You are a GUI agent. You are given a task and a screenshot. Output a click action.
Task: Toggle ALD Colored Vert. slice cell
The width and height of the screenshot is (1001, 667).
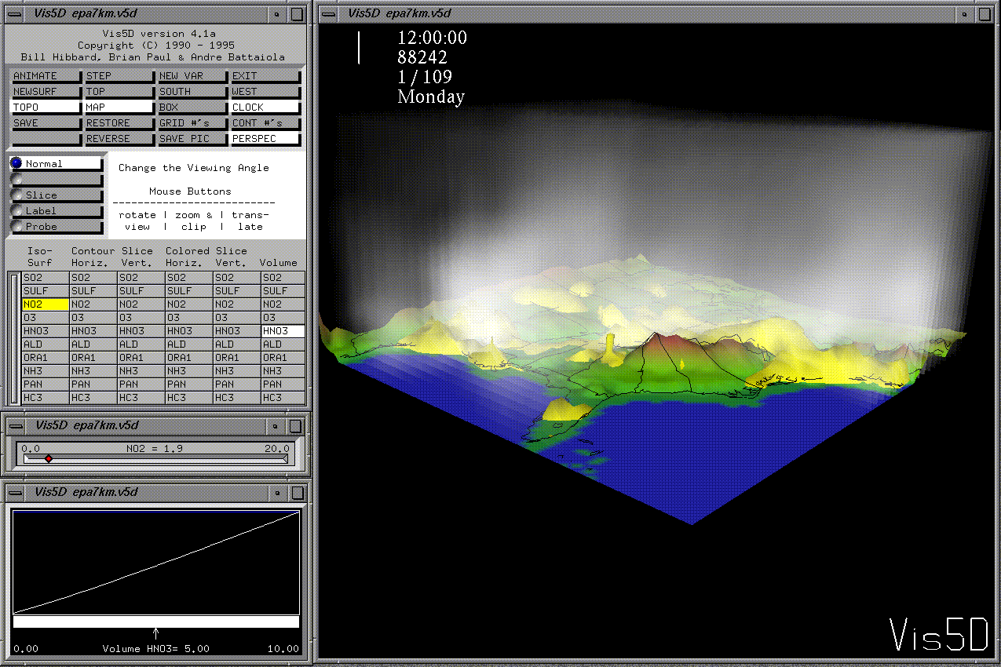point(236,344)
